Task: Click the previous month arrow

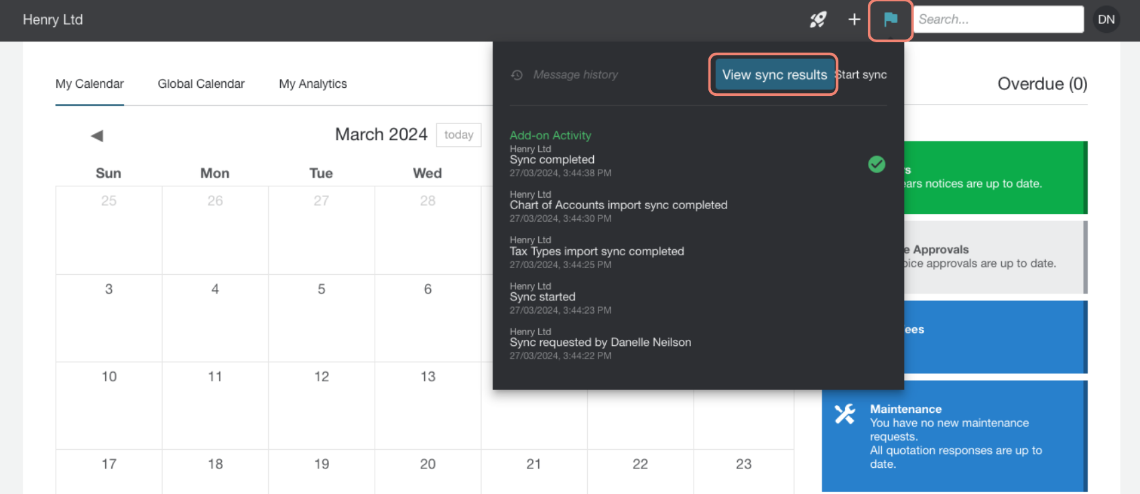Action: coord(97,135)
